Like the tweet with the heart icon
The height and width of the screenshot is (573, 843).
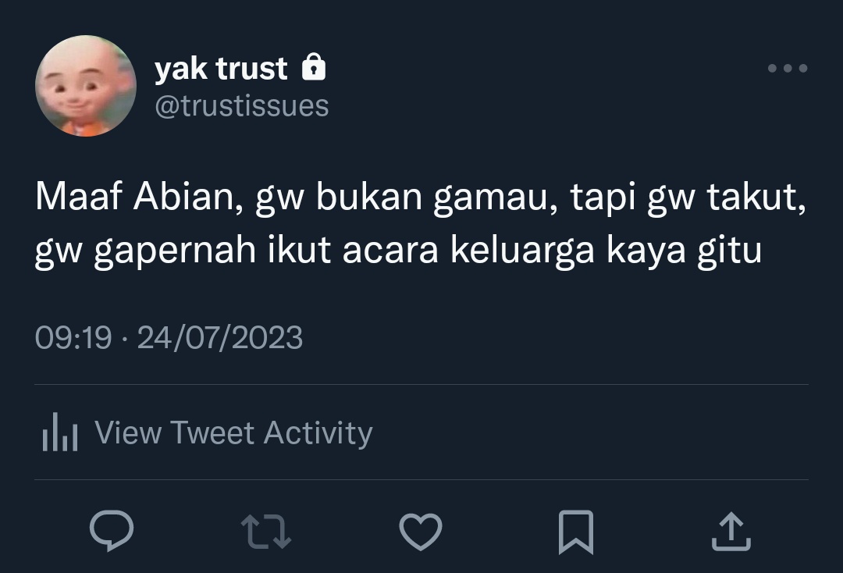coord(421,532)
